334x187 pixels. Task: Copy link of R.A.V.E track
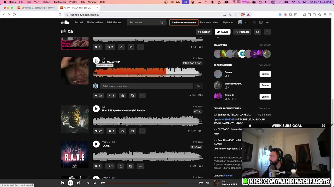(131, 166)
